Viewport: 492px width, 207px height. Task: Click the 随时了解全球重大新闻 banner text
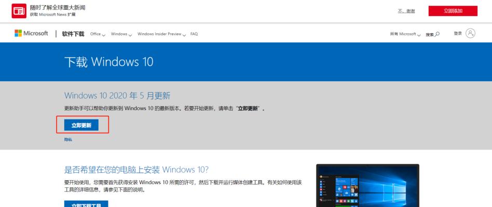click(58, 8)
